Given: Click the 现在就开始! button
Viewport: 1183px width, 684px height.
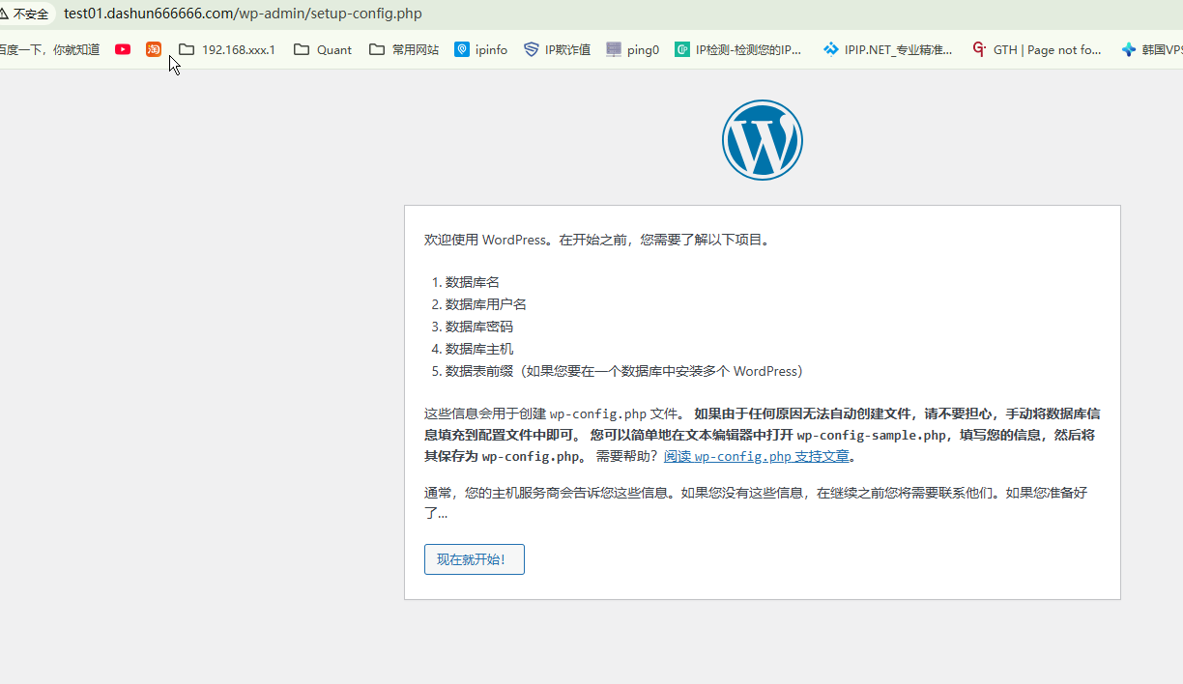Looking at the screenshot, I should coord(475,559).
